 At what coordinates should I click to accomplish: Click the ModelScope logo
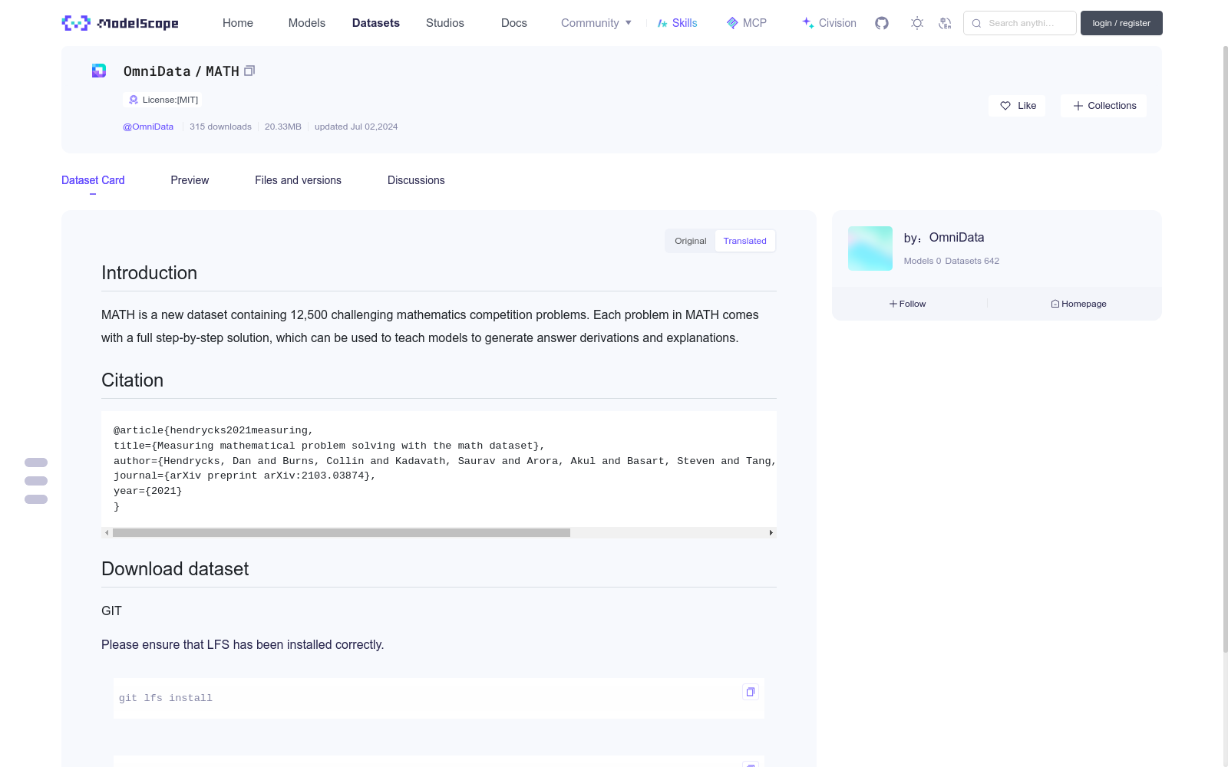[x=120, y=23]
